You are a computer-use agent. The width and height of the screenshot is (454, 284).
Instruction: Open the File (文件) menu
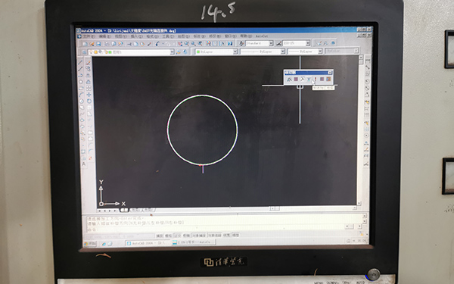[89, 36]
